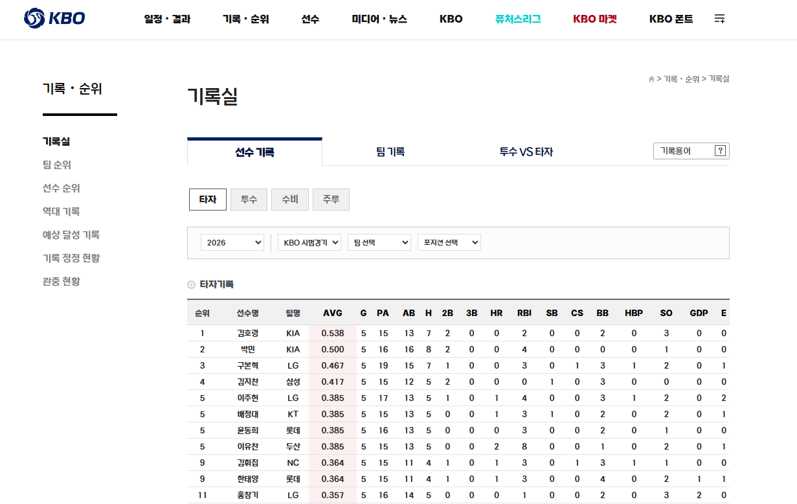This screenshot has height=504, width=797.
Task: Open player 이주헌 in the table
Action: coord(247,398)
